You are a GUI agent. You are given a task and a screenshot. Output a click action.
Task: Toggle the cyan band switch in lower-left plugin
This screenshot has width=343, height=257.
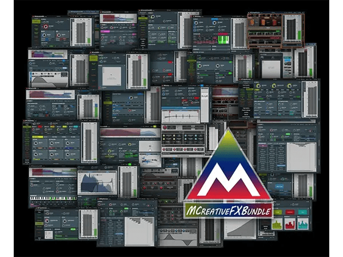click(x=76, y=127)
